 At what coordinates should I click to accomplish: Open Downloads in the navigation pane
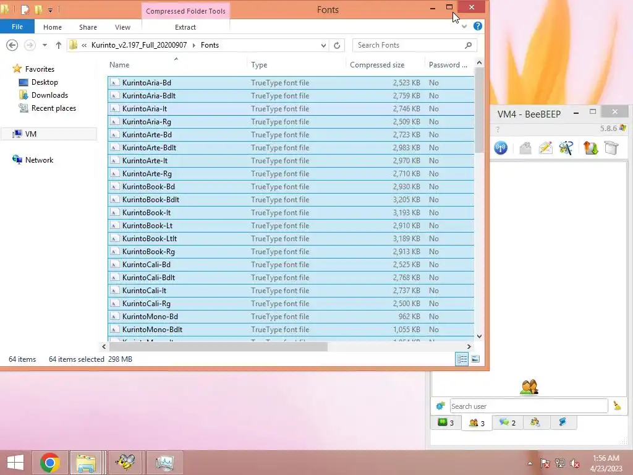49,95
